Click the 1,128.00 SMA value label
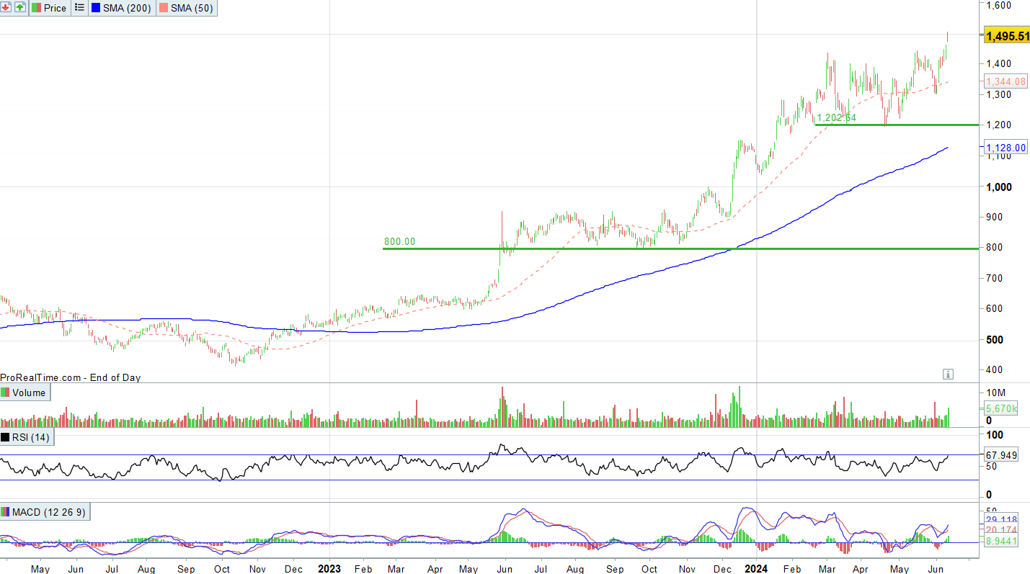The width and height of the screenshot is (1030, 574). click(1005, 148)
